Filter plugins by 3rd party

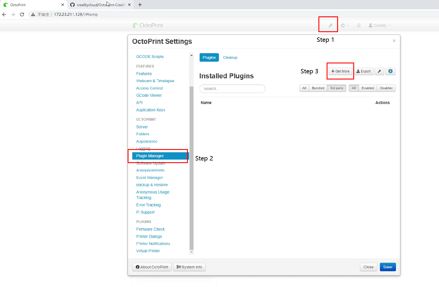[x=337, y=88]
